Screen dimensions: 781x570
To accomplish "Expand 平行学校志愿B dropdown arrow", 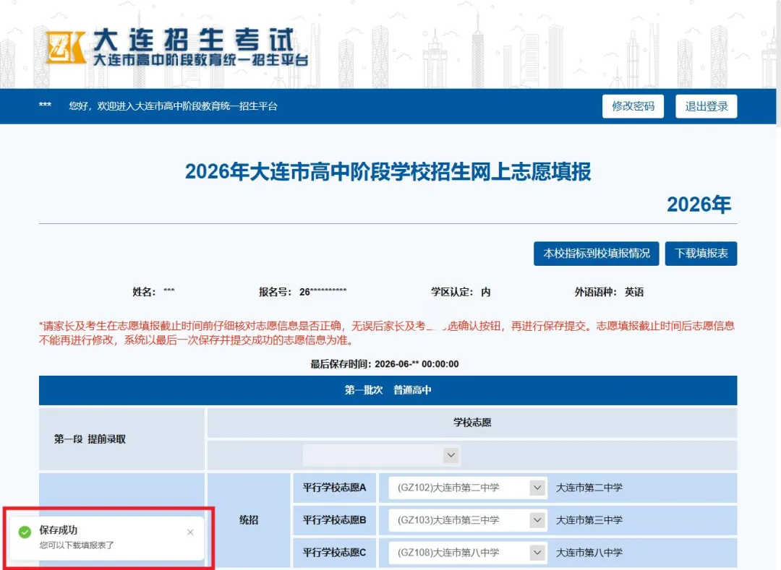I will (x=537, y=519).
